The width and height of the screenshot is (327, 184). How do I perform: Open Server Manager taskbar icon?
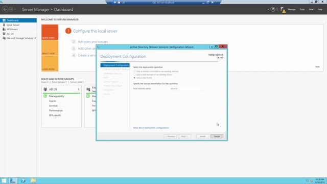(13, 180)
